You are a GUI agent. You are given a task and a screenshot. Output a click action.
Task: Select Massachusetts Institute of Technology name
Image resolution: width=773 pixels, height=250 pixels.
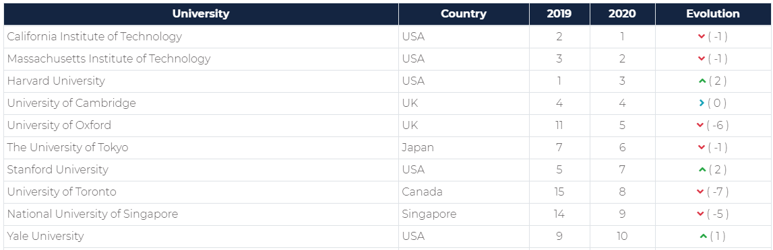pyautogui.click(x=109, y=59)
